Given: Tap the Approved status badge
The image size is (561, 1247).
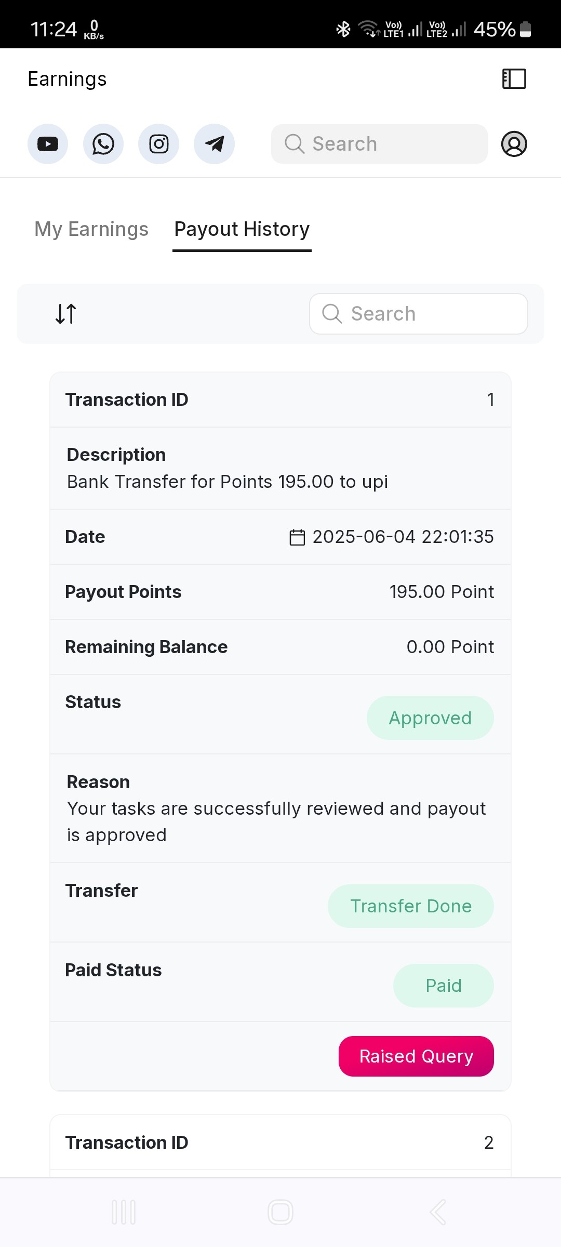Looking at the screenshot, I should click(x=430, y=718).
